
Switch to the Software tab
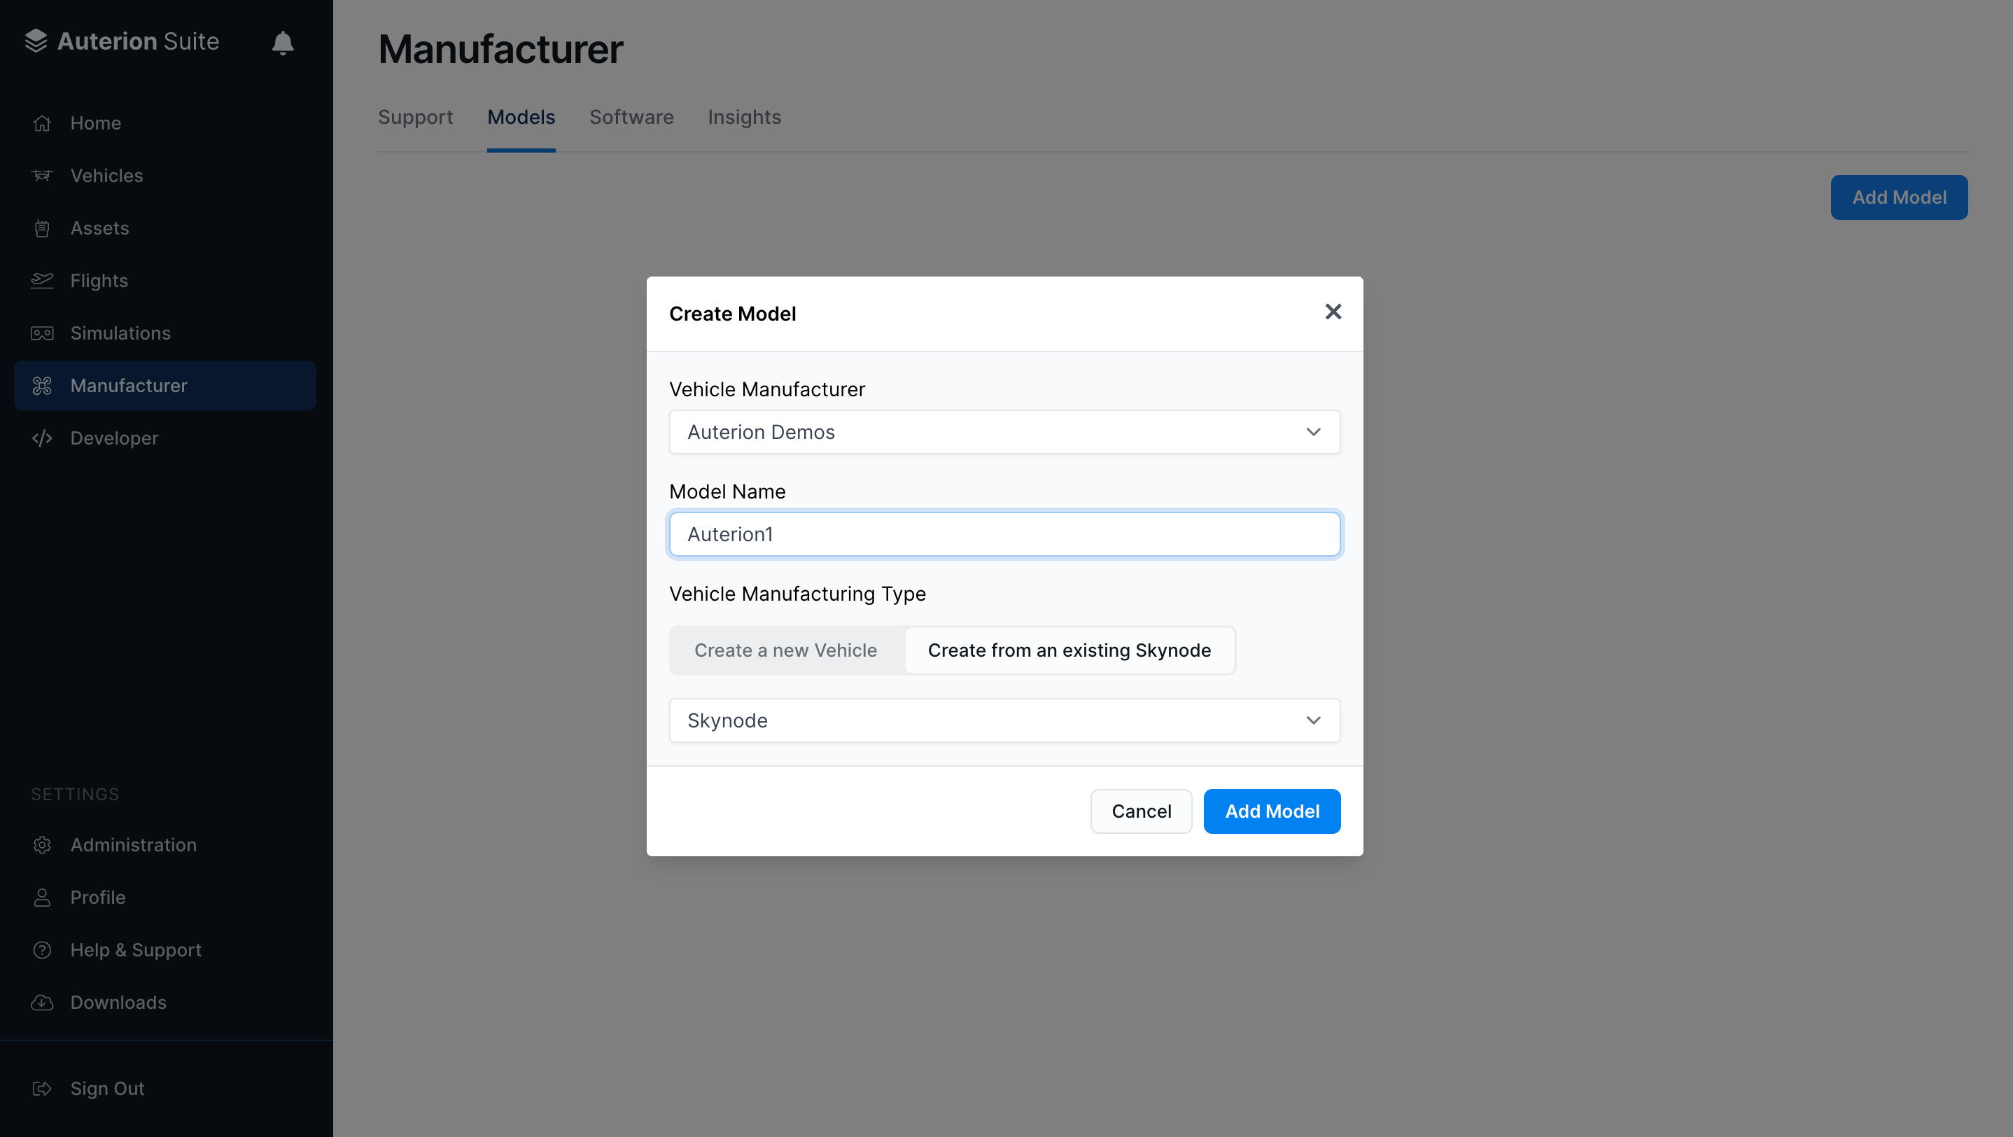coord(631,117)
